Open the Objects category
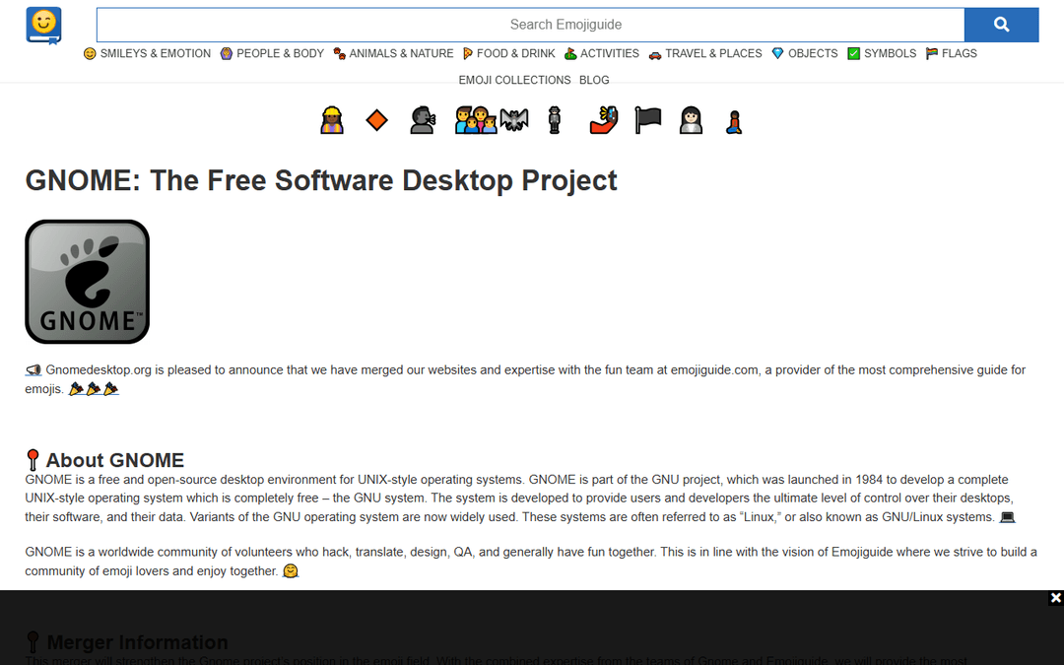Viewport: 1064px width, 665px height. coord(805,53)
